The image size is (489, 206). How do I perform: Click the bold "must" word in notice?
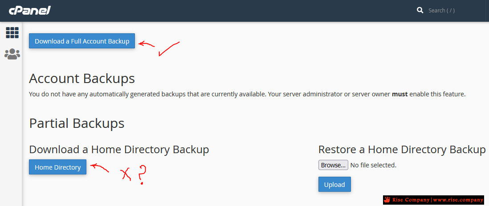point(400,94)
